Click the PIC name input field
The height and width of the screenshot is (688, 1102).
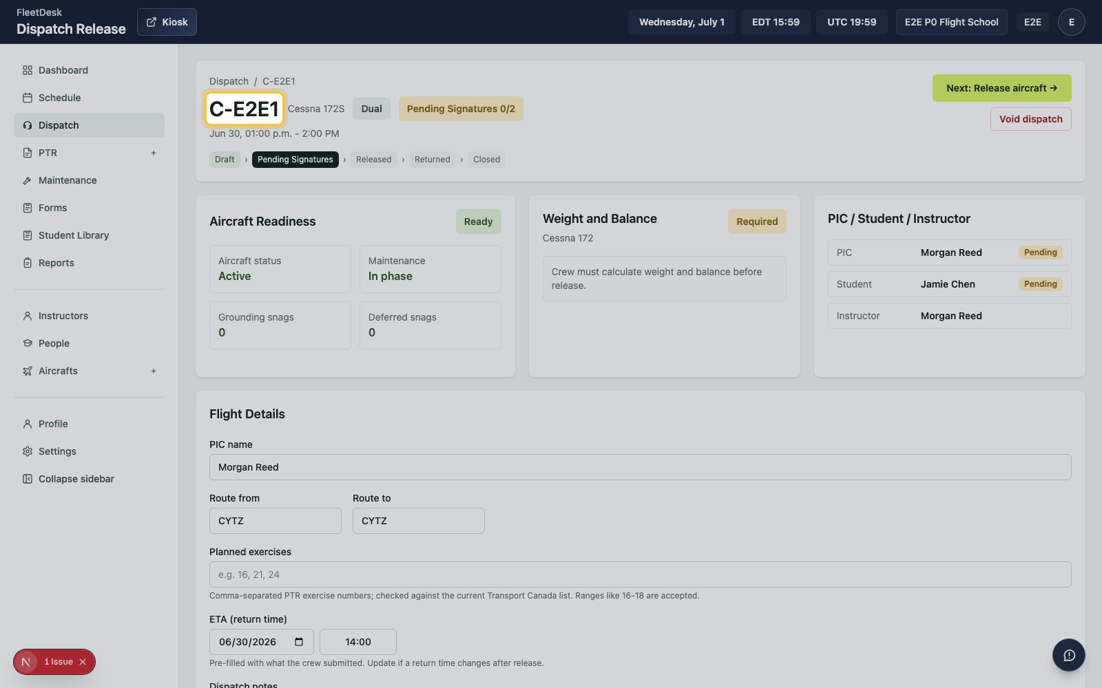(640, 467)
